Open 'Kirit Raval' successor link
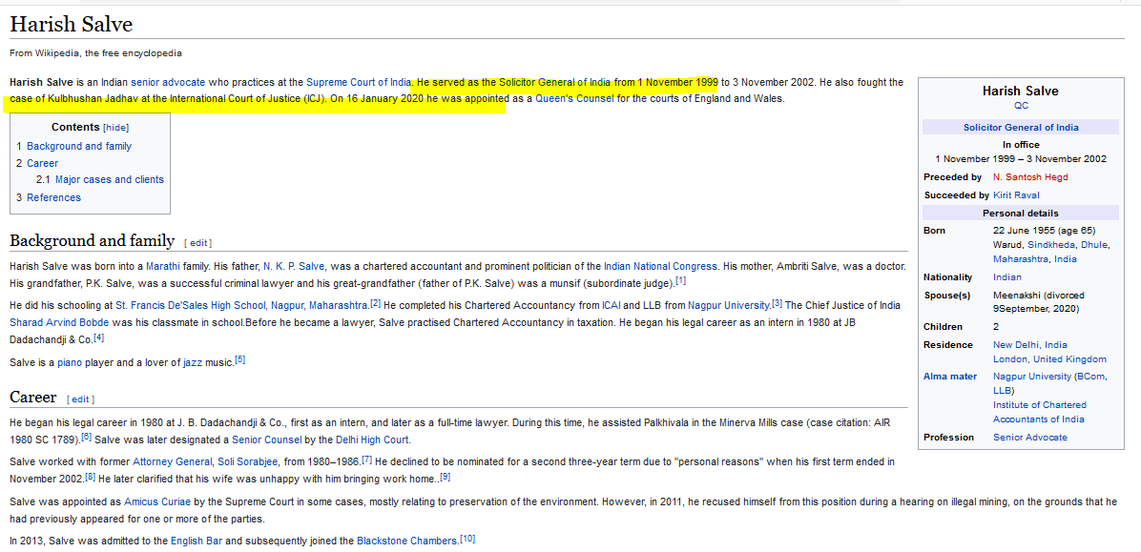Screen dimensions: 1141x552 (x=1017, y=195)
